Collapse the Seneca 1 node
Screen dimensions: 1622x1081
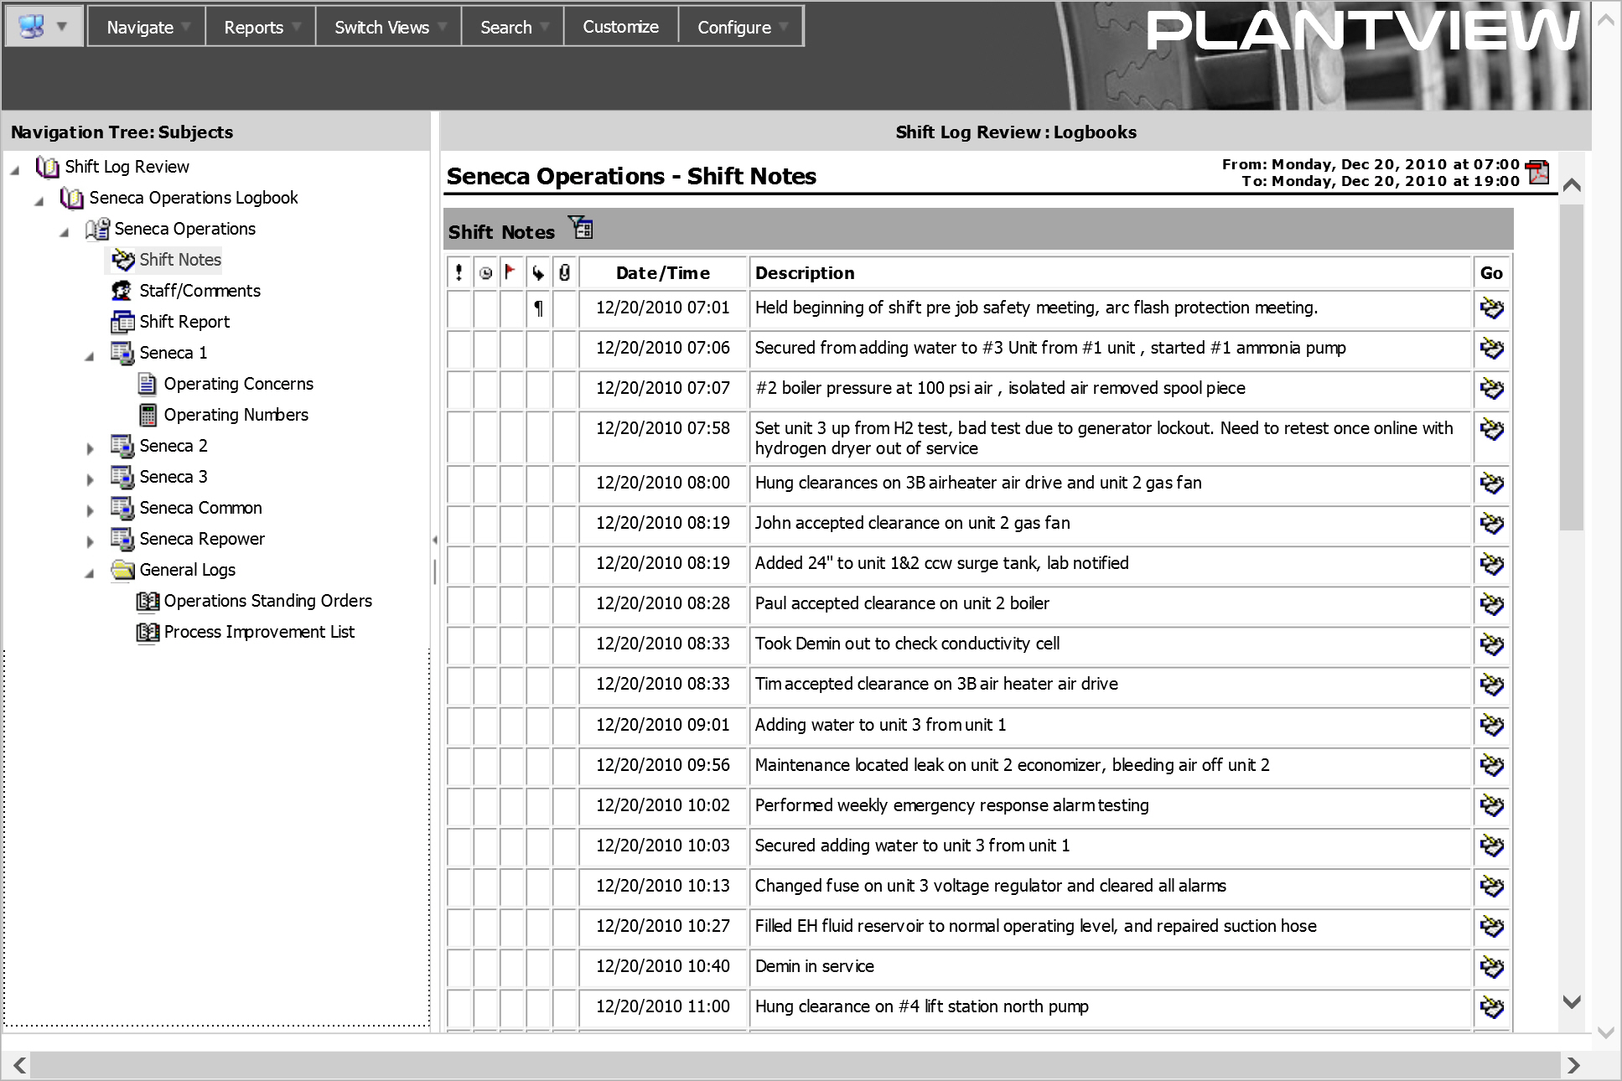(x=90, y=356)
